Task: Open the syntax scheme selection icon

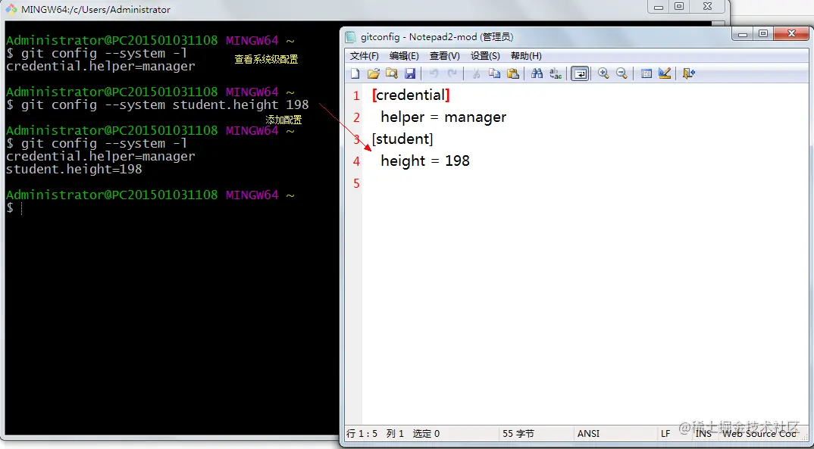Action: pos(646,73)
